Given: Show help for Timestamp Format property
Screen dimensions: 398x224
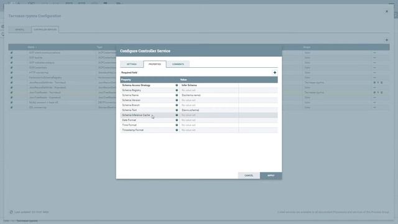Looking at the screenshot, I should pyautogui.click(x=177, y=130).
